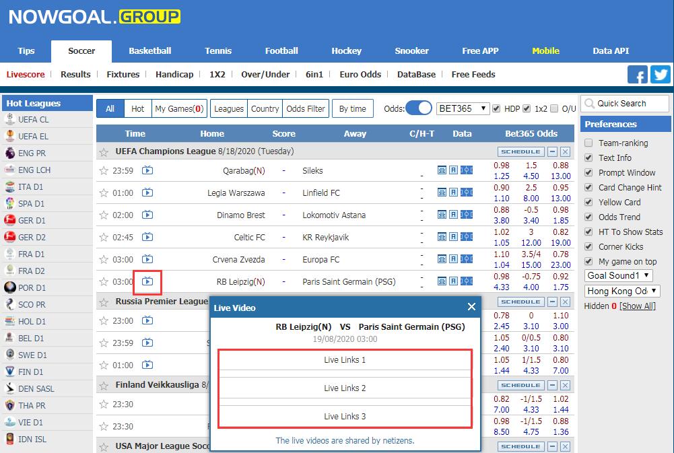Uncheck the 1x2 checkbox
674x453 pixels.
527,108
